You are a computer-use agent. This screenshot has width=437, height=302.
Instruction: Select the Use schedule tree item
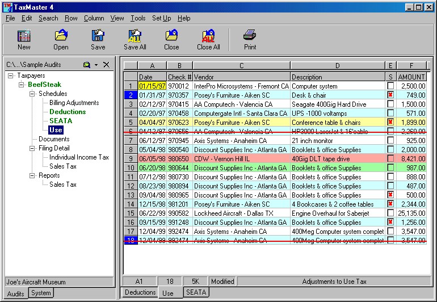point(56,130)
